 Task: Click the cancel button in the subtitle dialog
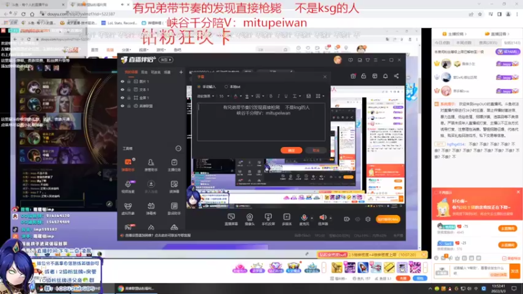316,150
